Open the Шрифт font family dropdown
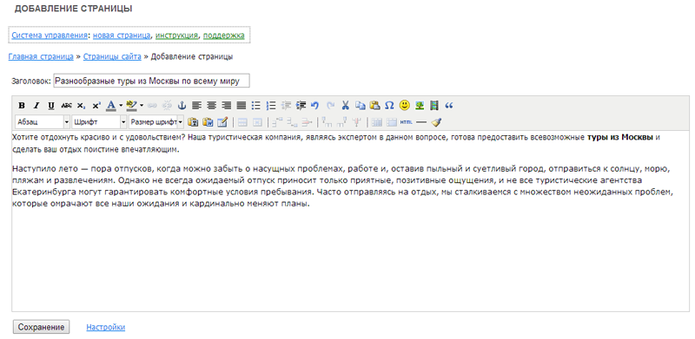695x339 pixels. (99, 121)
